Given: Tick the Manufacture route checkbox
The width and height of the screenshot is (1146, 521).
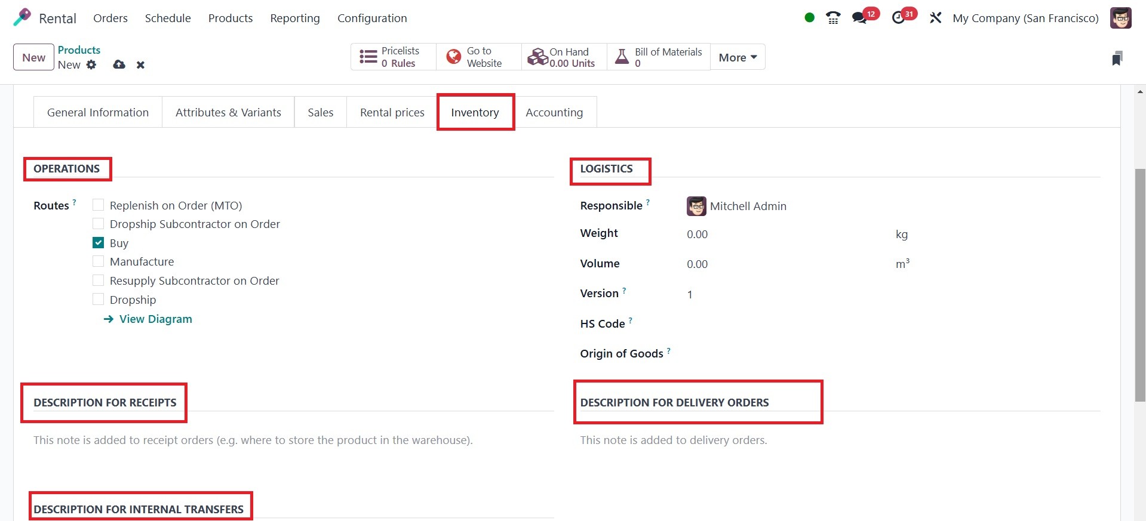Looking at the screenshot, I should coord(99,261).
